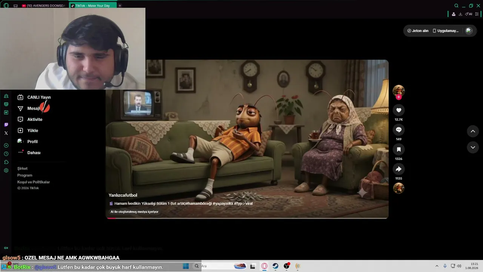Open the taskbar volume speaker icon
This screenshot has height=272, width=483.
pos(459,266)
